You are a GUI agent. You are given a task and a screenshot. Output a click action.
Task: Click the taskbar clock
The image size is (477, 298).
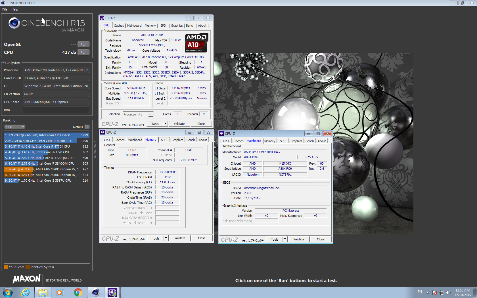tap(463, 293)
